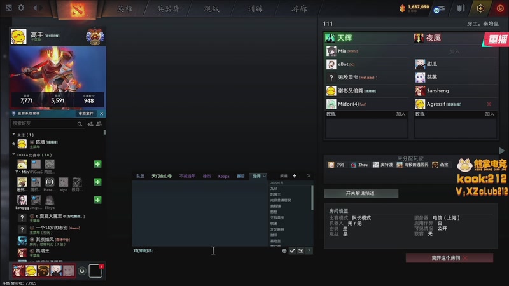Open the 训练 learn menu
The width and height of the screenshot is (509, 286).
255,9
